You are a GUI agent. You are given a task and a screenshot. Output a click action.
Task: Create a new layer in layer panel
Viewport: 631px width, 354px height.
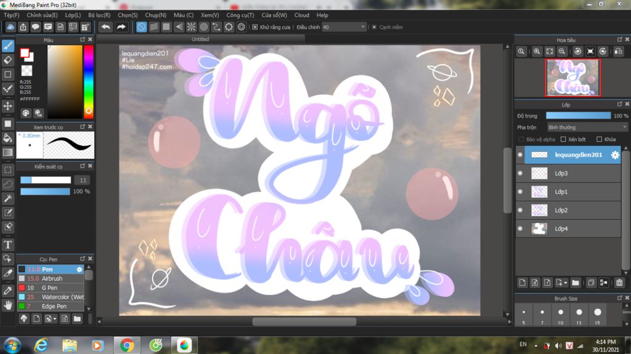(523, 283)
